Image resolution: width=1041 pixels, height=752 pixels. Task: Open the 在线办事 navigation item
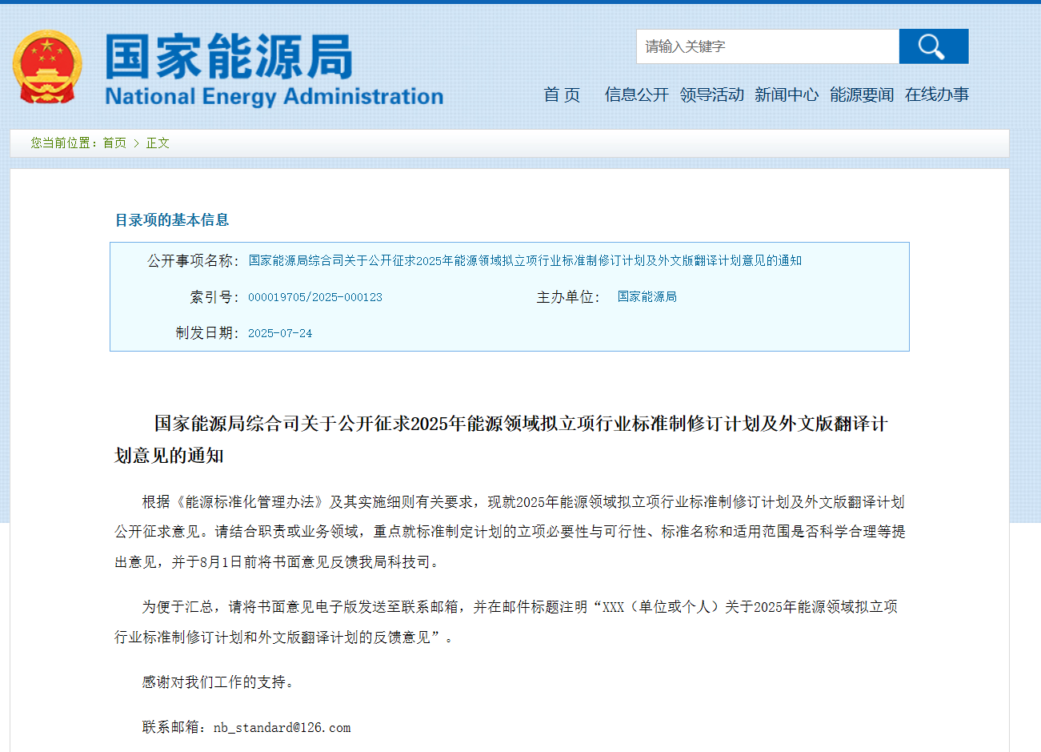coord(937,95)
